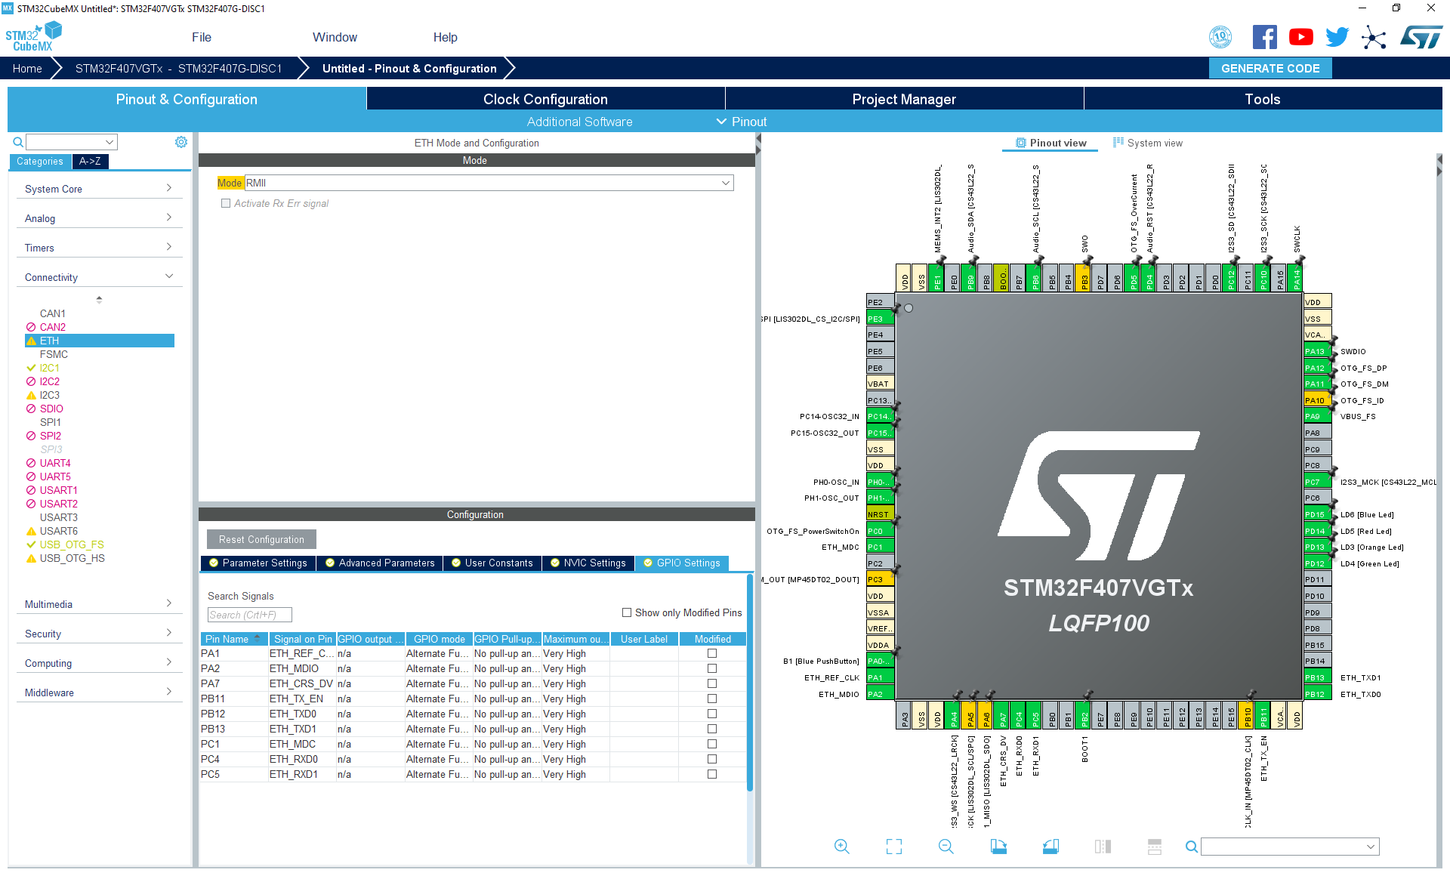Screen dimensions: 1450x876
Task: Switch to Clock Configuration tab
Action: [545, 99]
